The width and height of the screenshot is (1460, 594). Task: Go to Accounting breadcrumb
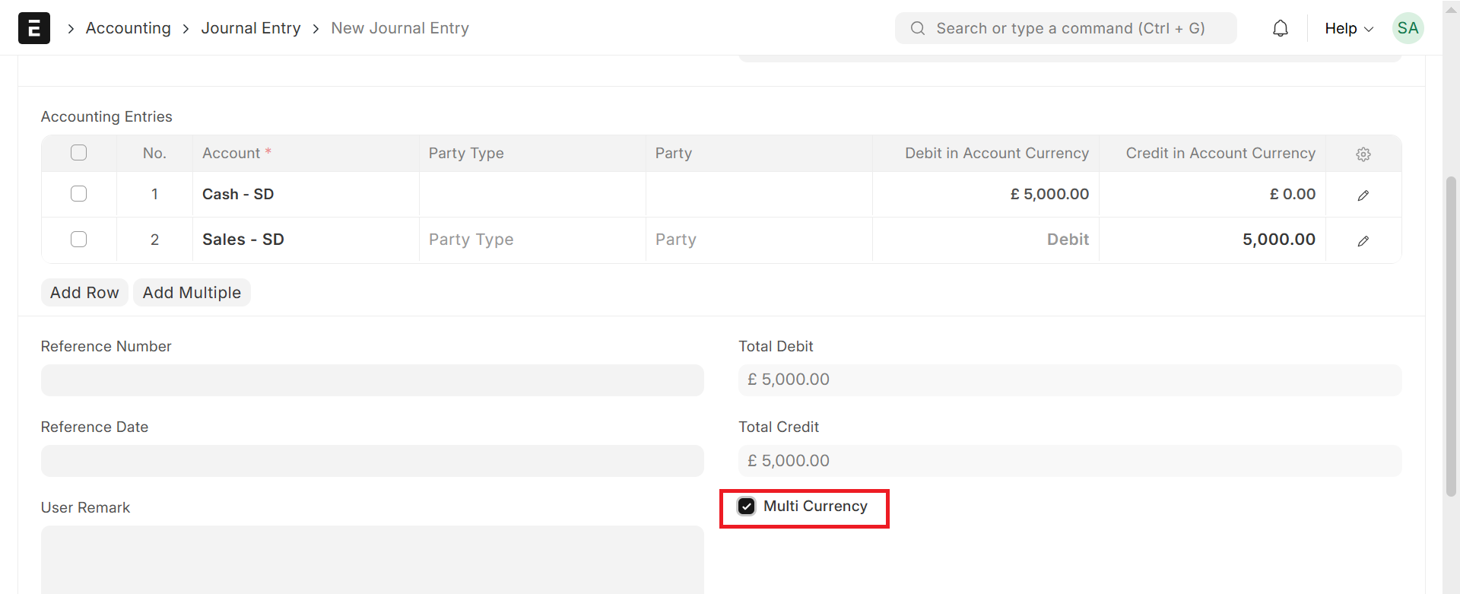(128, 28)
